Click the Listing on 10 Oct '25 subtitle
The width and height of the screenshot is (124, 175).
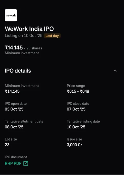point(24,36)
